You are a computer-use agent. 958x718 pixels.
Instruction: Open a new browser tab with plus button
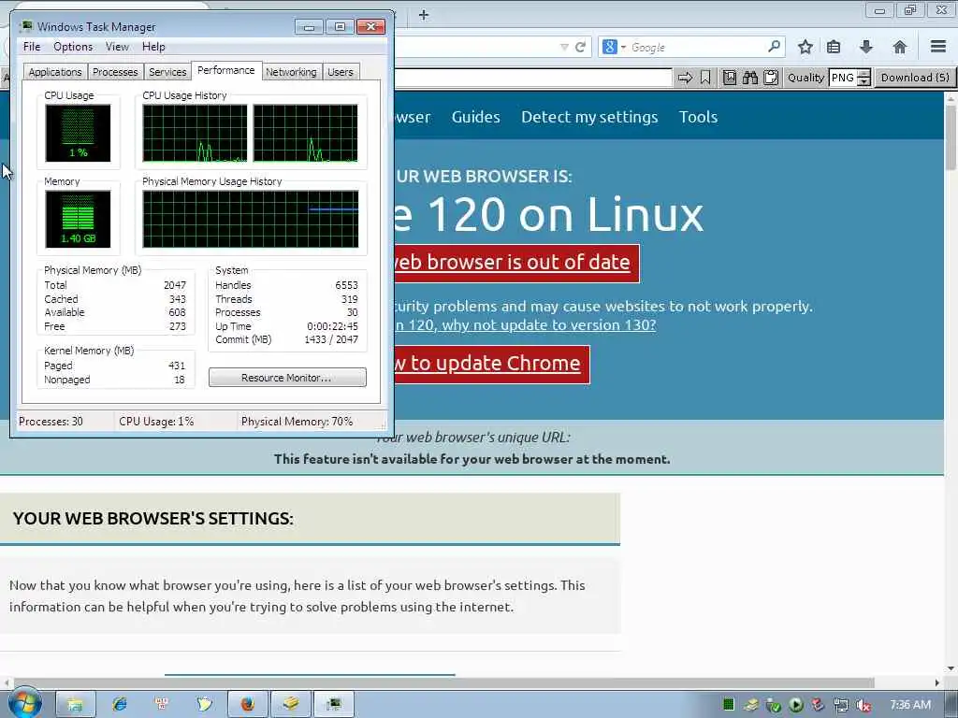point(424,15)
